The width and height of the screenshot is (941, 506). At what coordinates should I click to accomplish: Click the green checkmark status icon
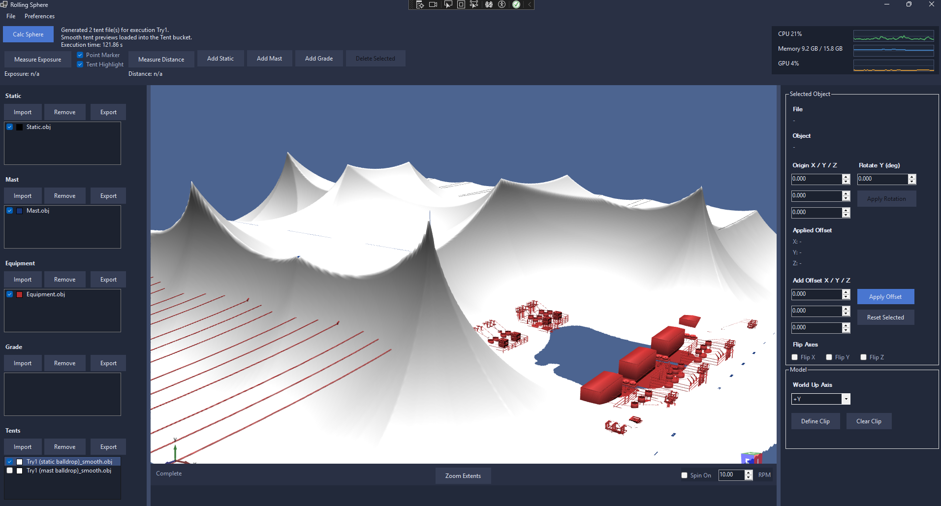[516, 4]
